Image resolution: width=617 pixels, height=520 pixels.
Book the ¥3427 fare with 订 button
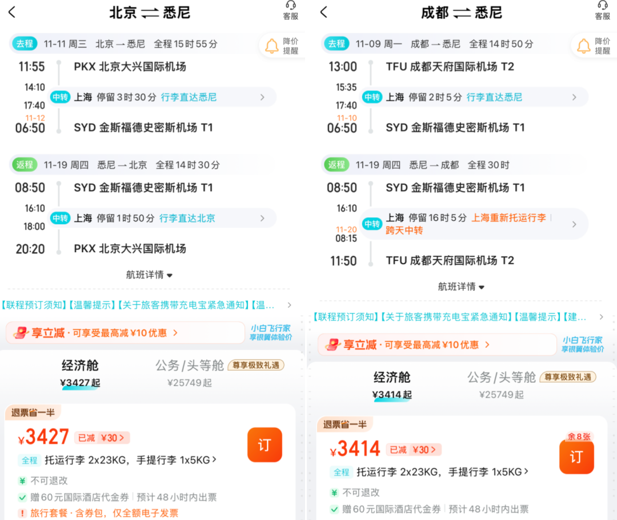(x=265, y=444)
